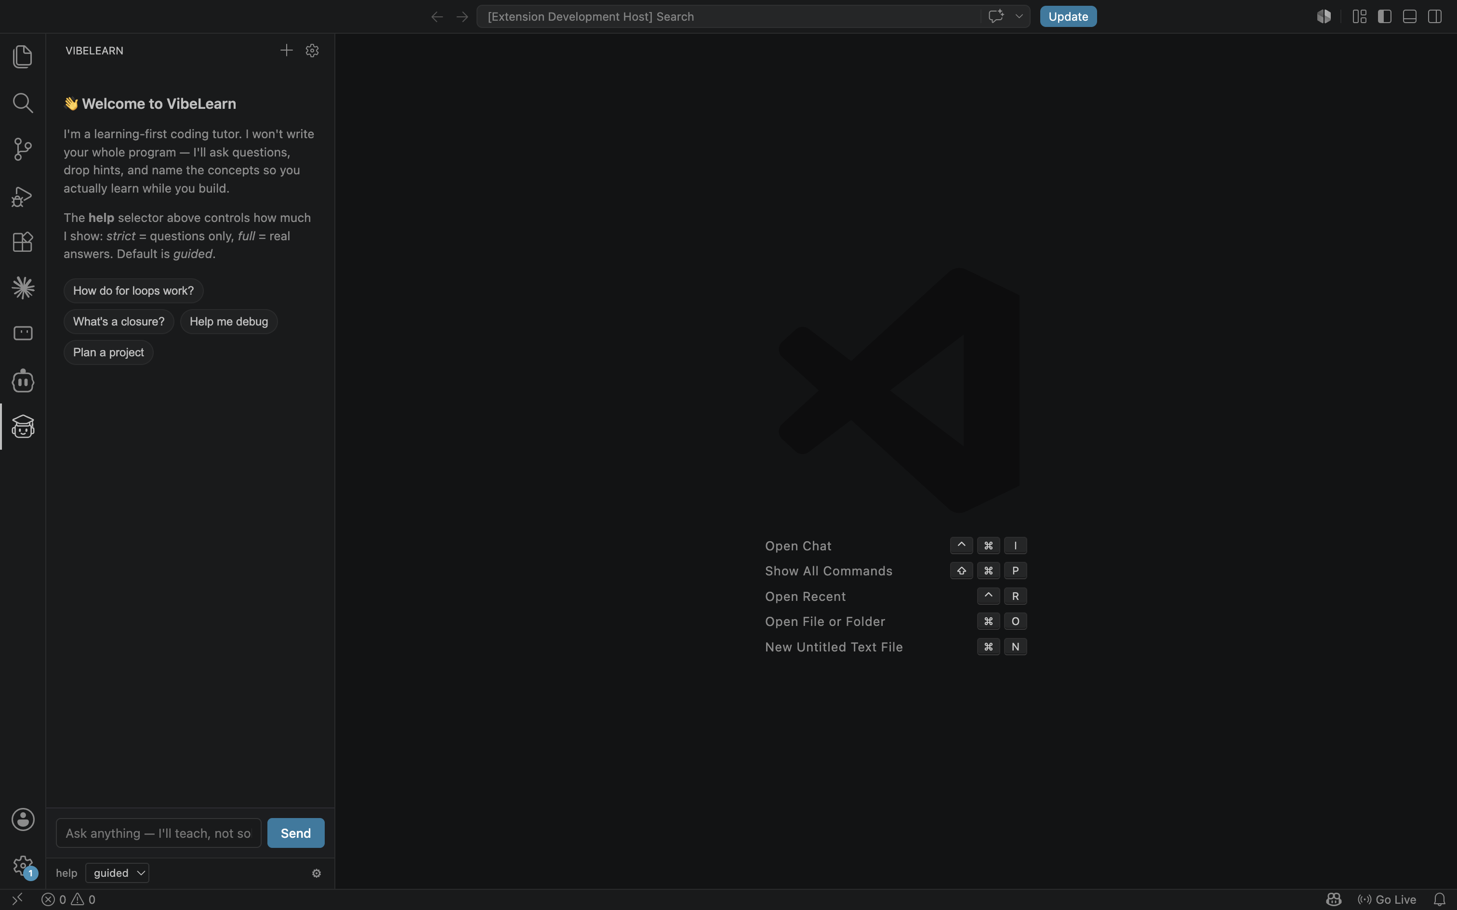Screen dimensions: 1457x910
Task: Open the rectangular face icon view in activity bar
Action: (23, 333)
